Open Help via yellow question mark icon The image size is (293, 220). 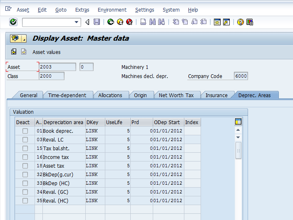[x=240, y=22]
